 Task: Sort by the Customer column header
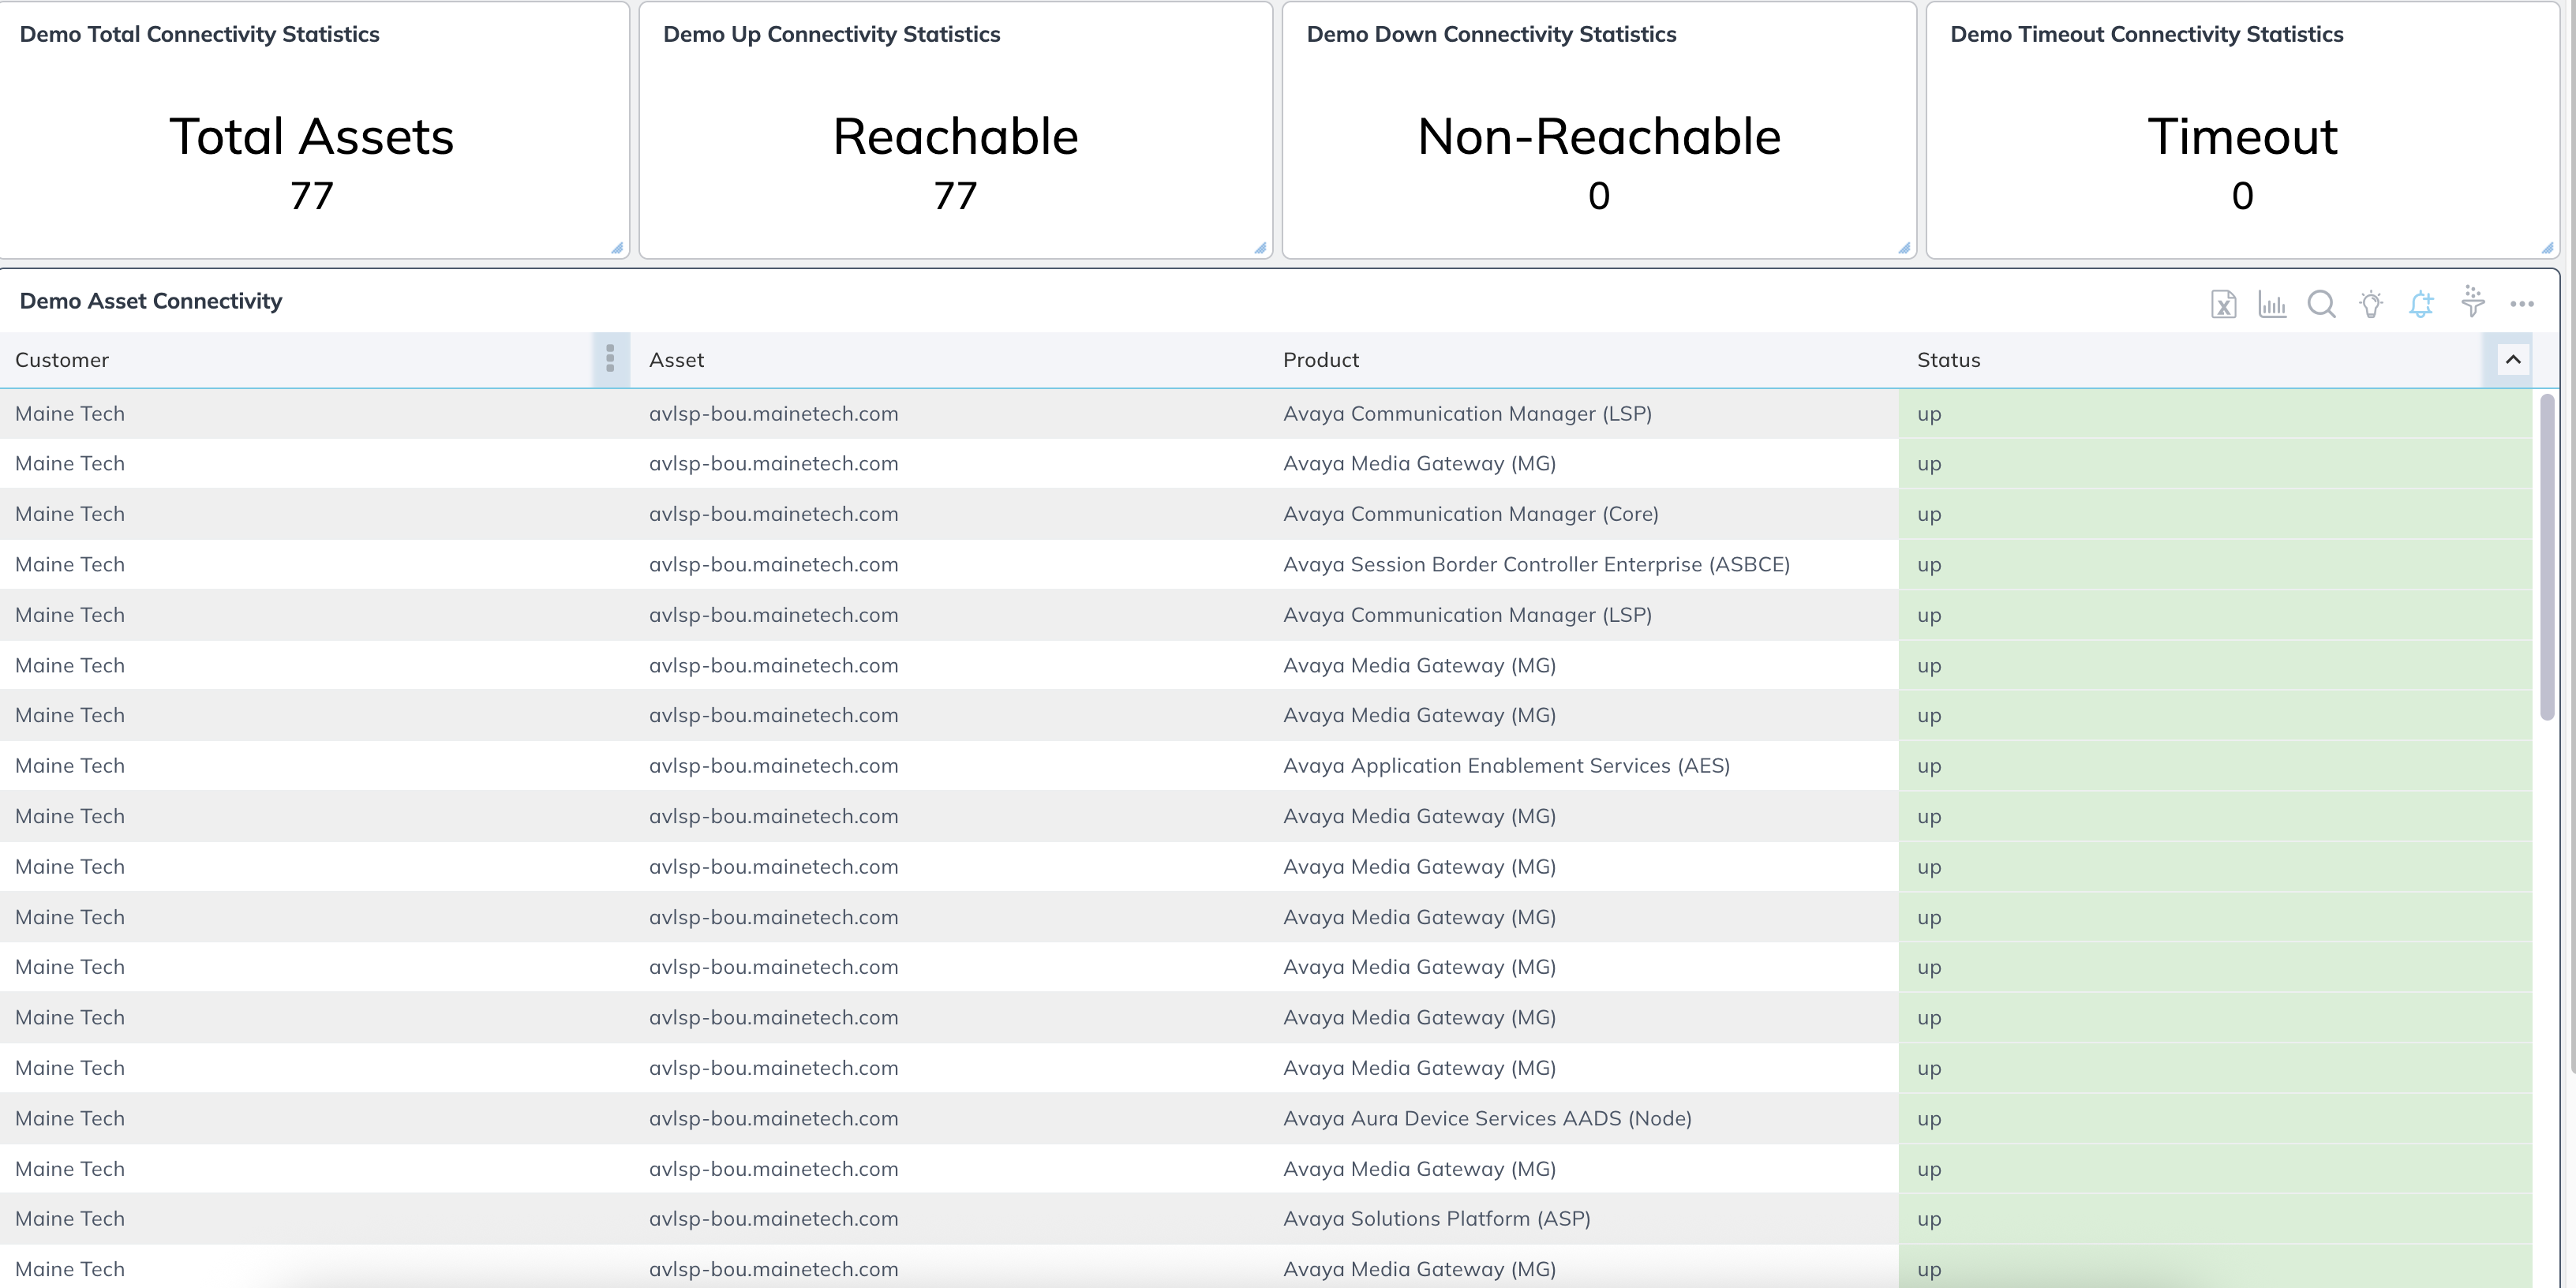pyautogui.click(x=62, y=360)
